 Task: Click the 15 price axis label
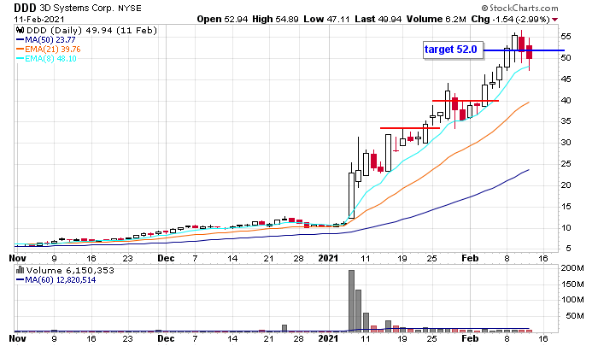pos(566,207)
